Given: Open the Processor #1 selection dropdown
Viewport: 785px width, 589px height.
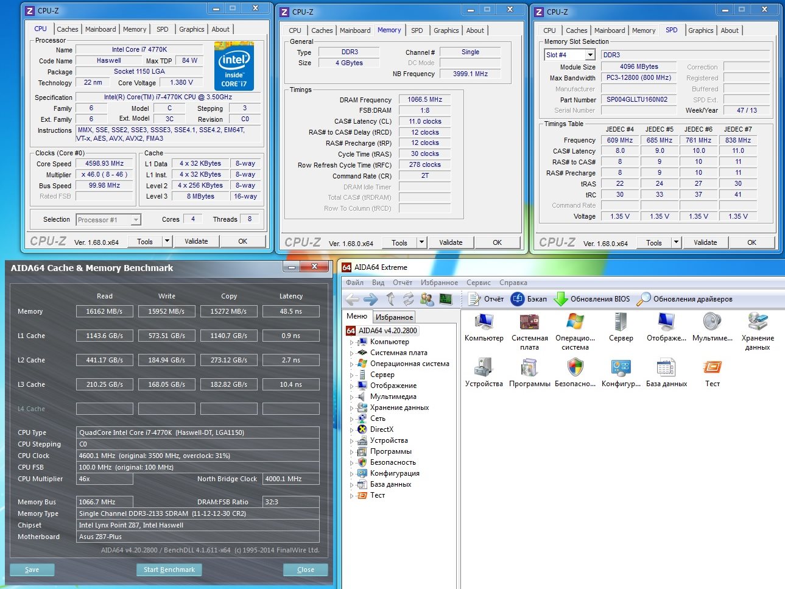Looking at the screenshot, I should point(136,220).
